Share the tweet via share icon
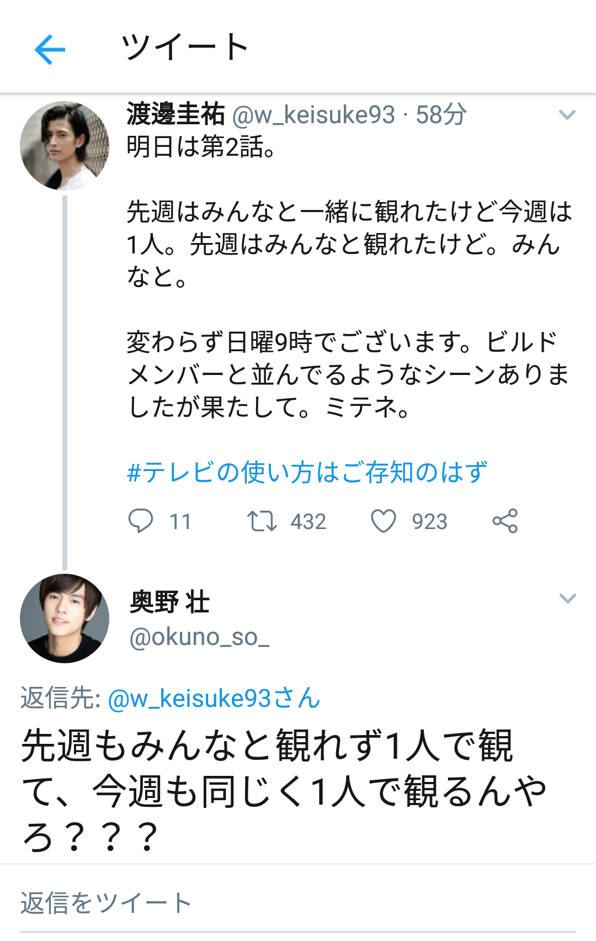Viewport: 596px width, 941px height. coord(505,521)
